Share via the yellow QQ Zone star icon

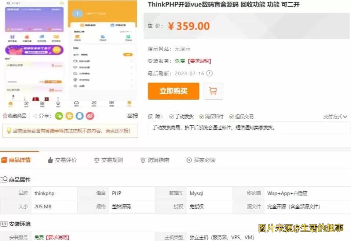69,116
